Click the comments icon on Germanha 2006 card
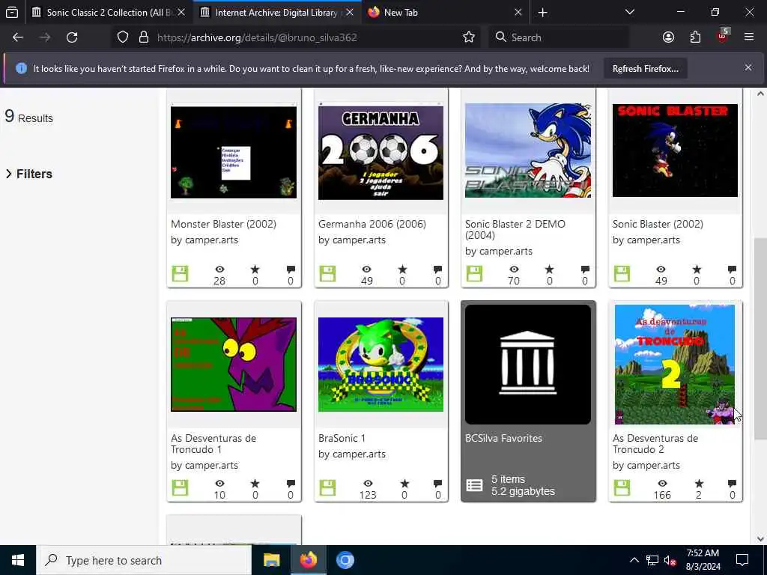 (437, 270)
